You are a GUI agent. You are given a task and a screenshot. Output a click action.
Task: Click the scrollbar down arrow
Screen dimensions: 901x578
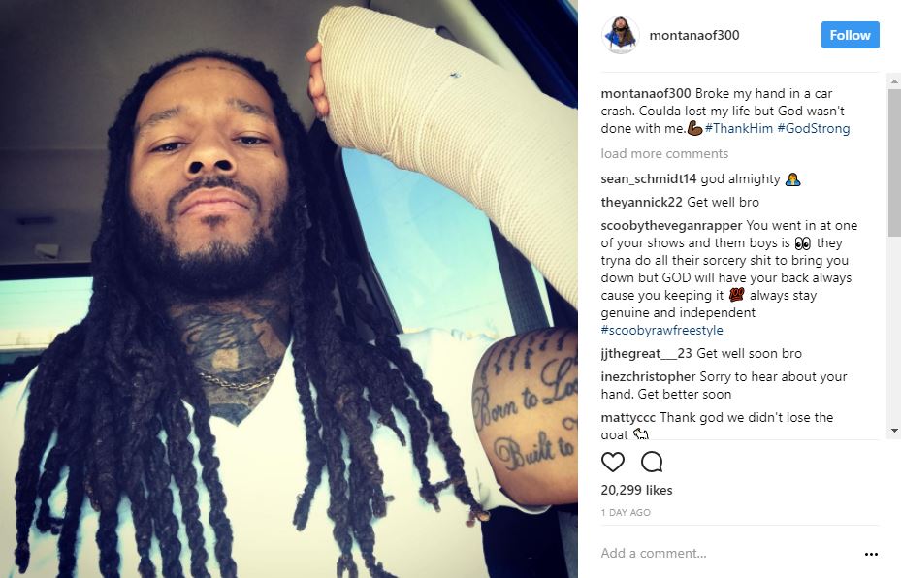click(894, 431)
